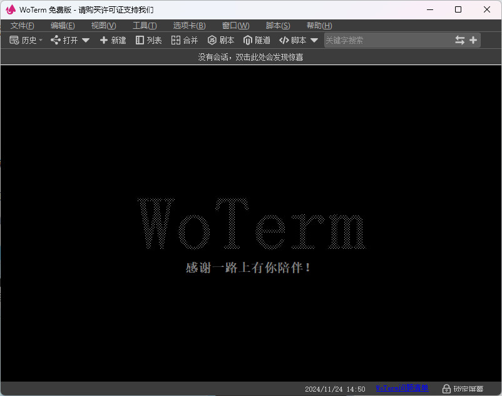Click the 脚本 code script icon
The width and height of the screenshot is (502, 396).
284,40
